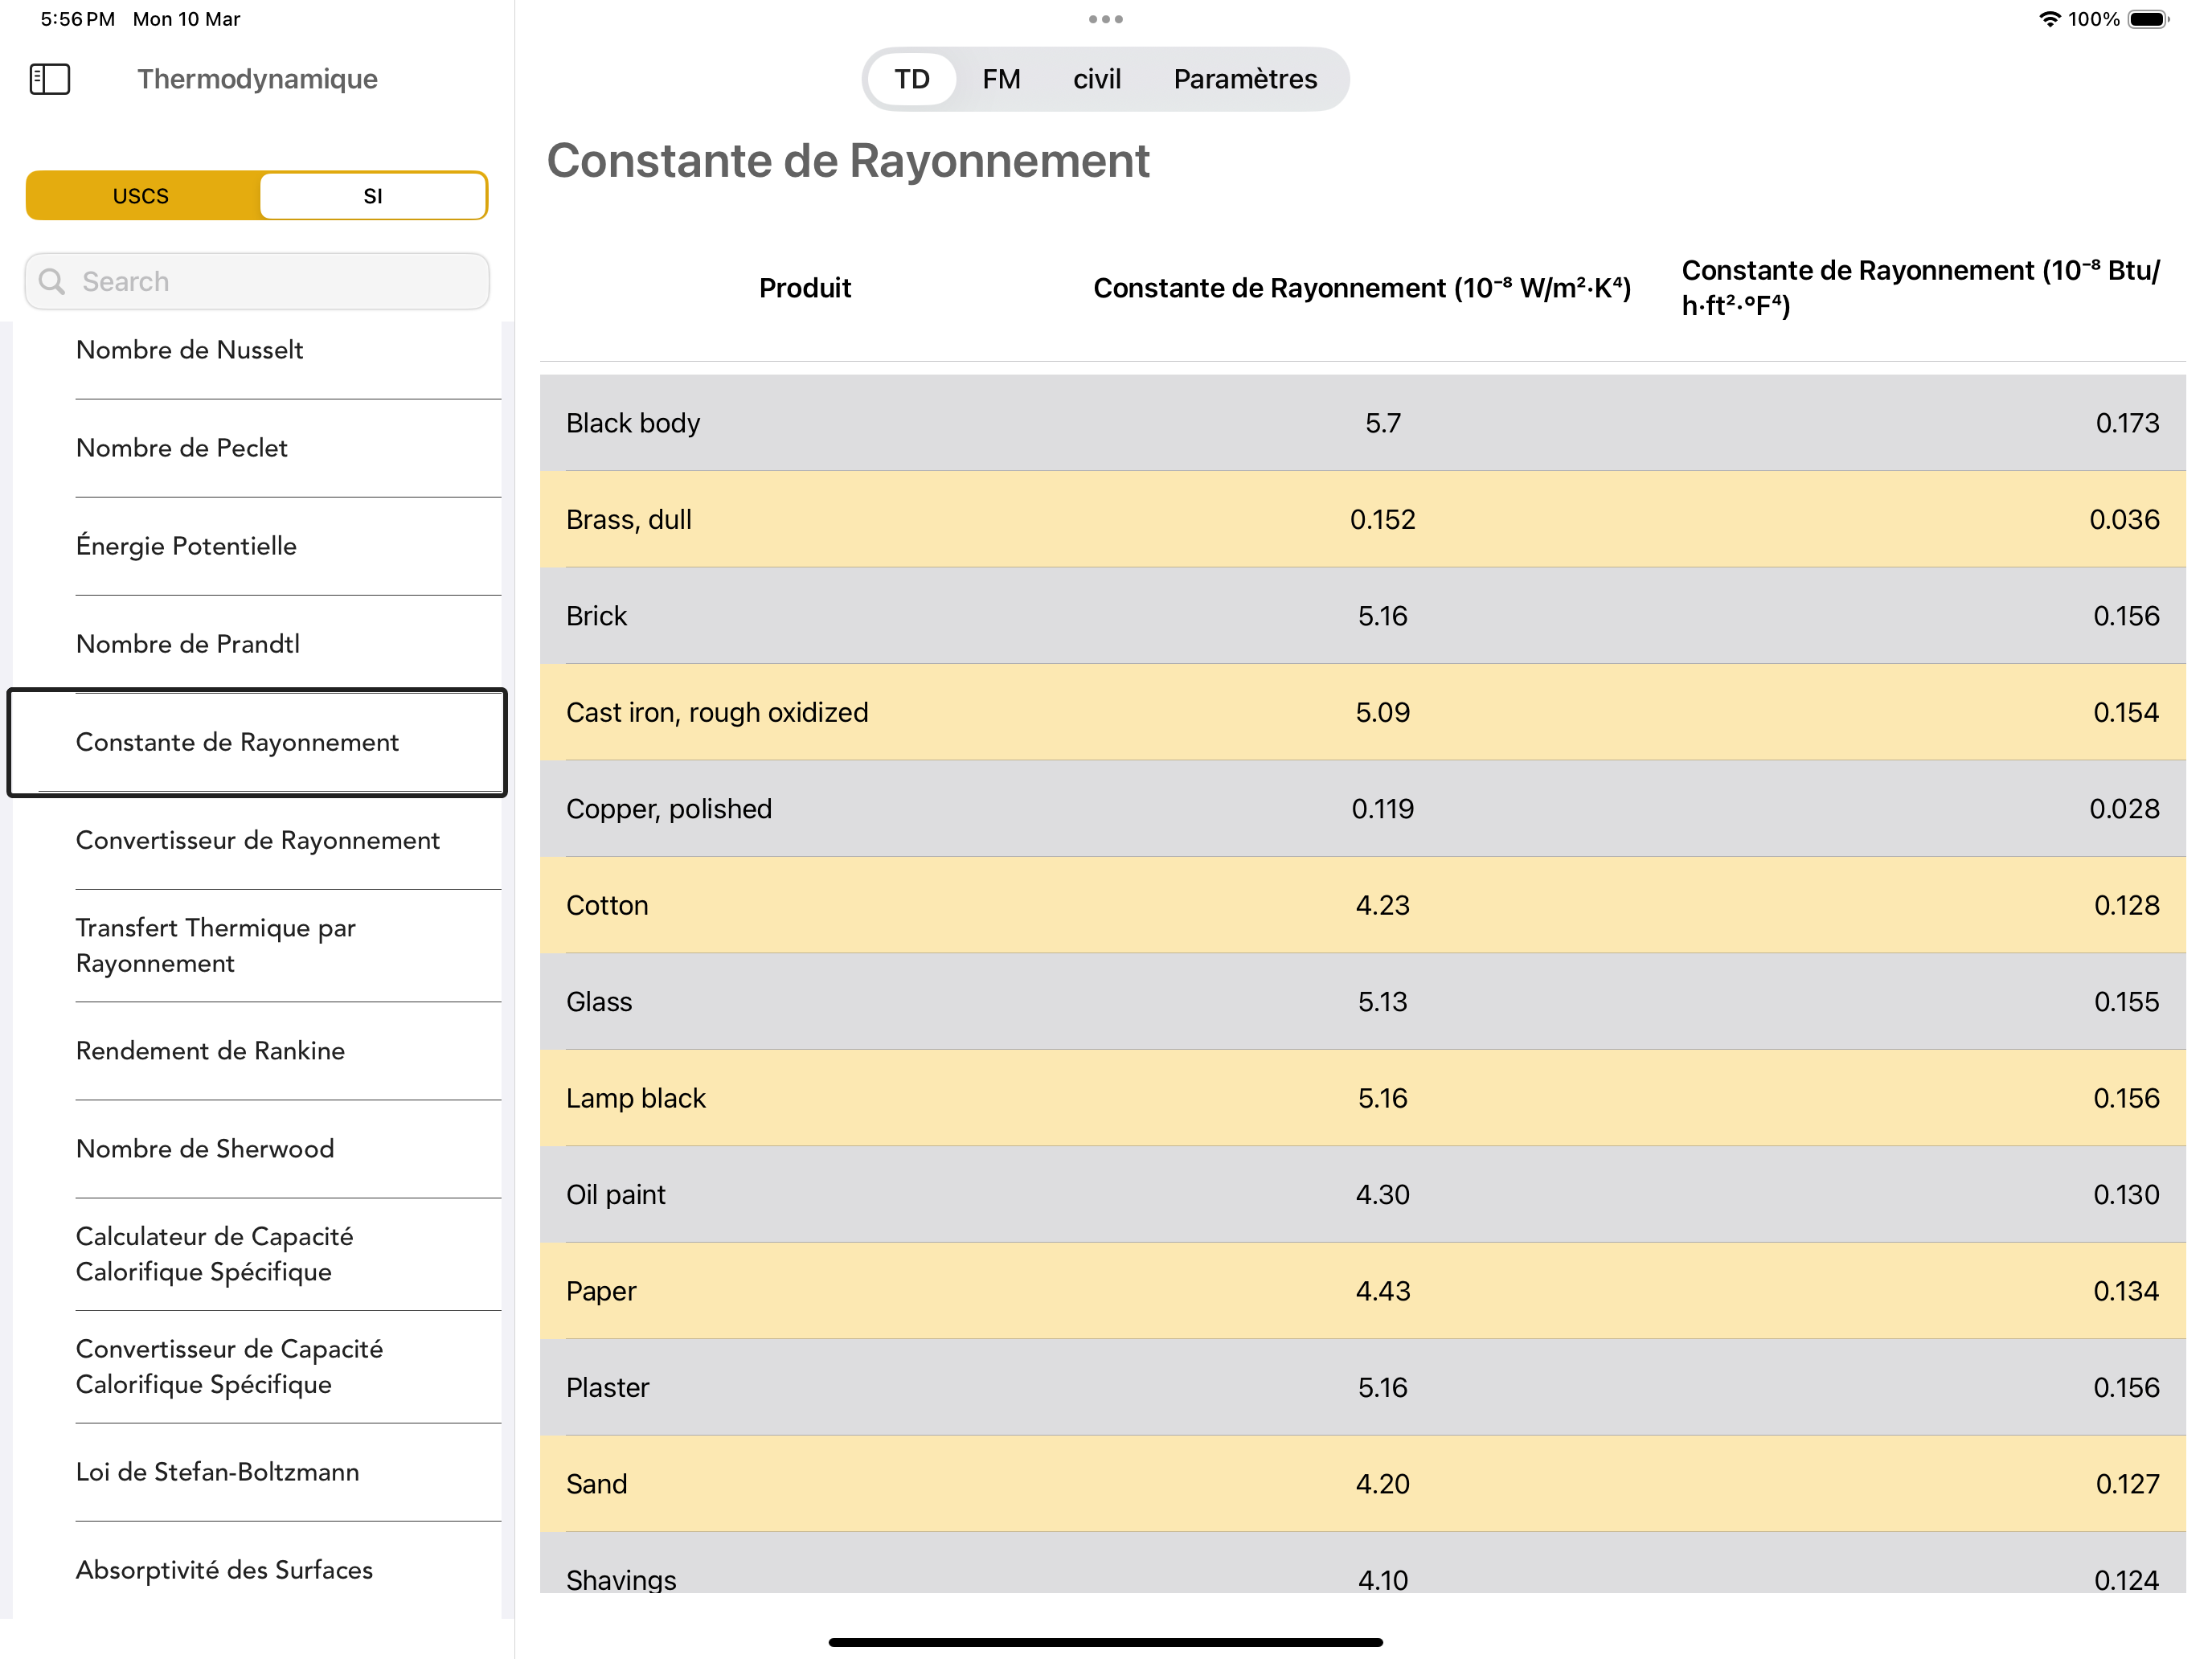
Task: Click the Btu/h·ft²·°F⁴ column header
Action: 1920,288
